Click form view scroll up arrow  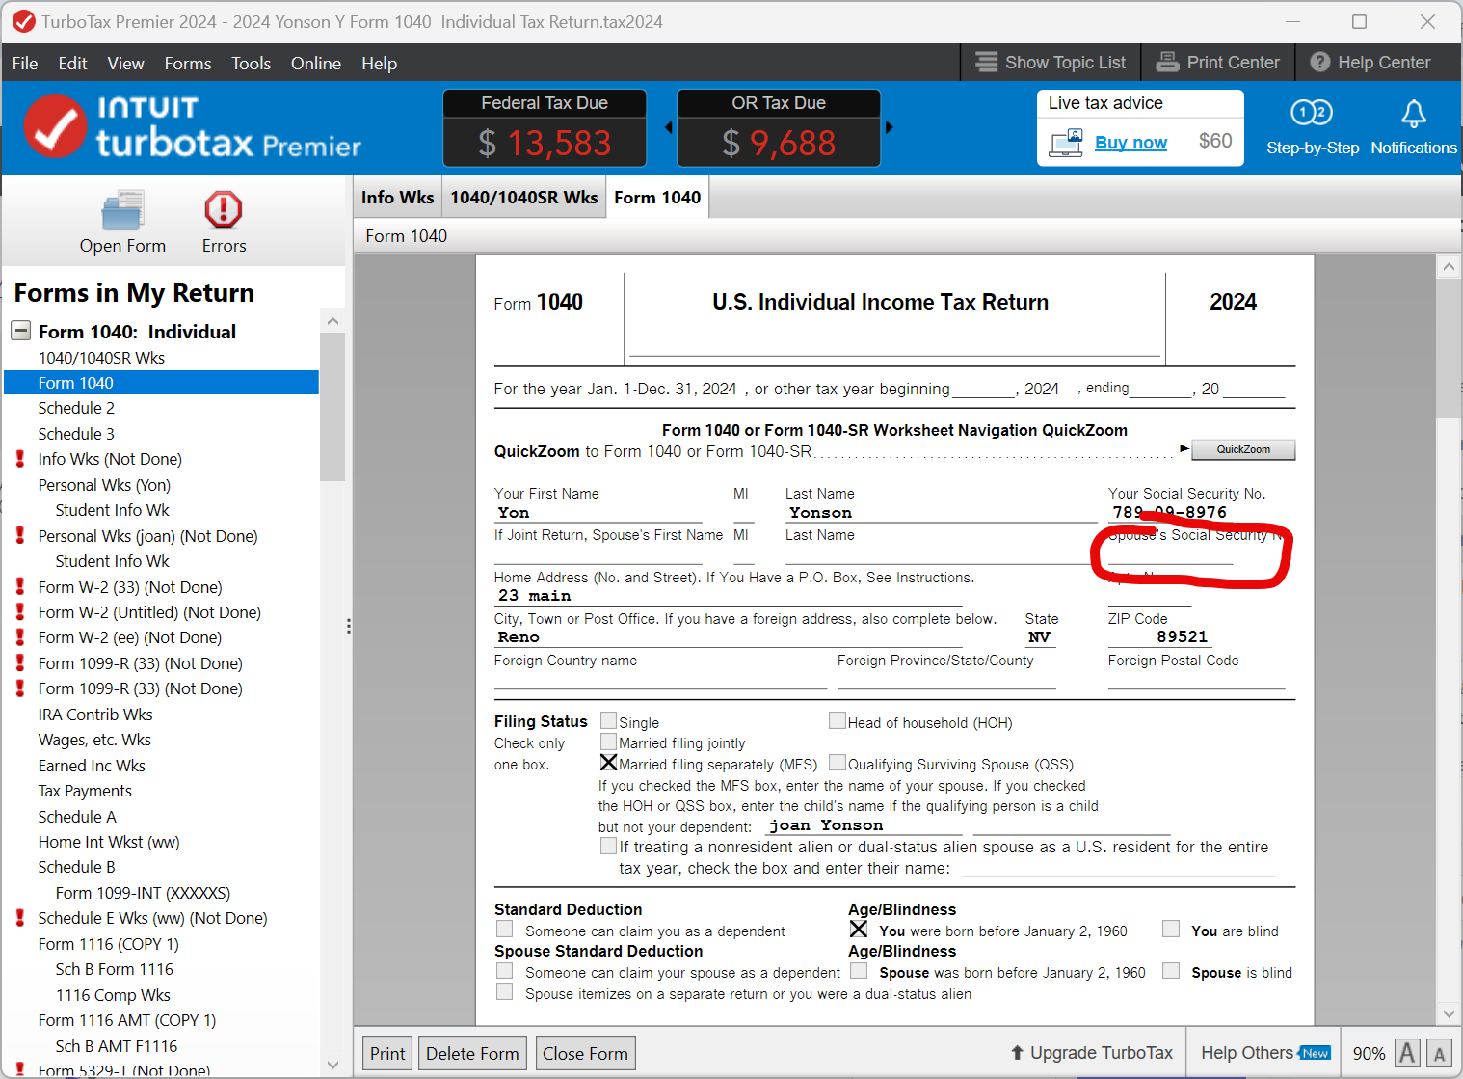pos(1449,267)
